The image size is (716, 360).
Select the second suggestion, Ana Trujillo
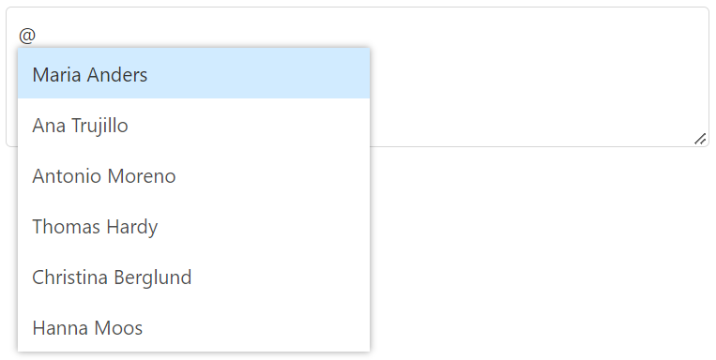coord(193,124)
